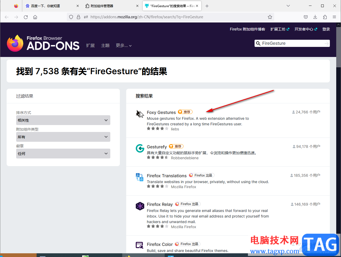Click the Firefox Browser ADD-ONS logo
Image resolution: width=341 pixels, height=257 pixels.
(x=43, y=43)
